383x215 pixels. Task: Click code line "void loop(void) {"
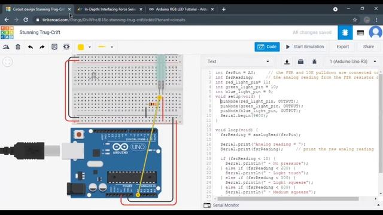tap(236, 130)
